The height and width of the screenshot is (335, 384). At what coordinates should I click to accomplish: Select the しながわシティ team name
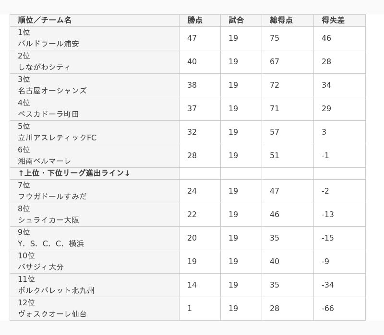pyautogui.click(x=44, y=67)
